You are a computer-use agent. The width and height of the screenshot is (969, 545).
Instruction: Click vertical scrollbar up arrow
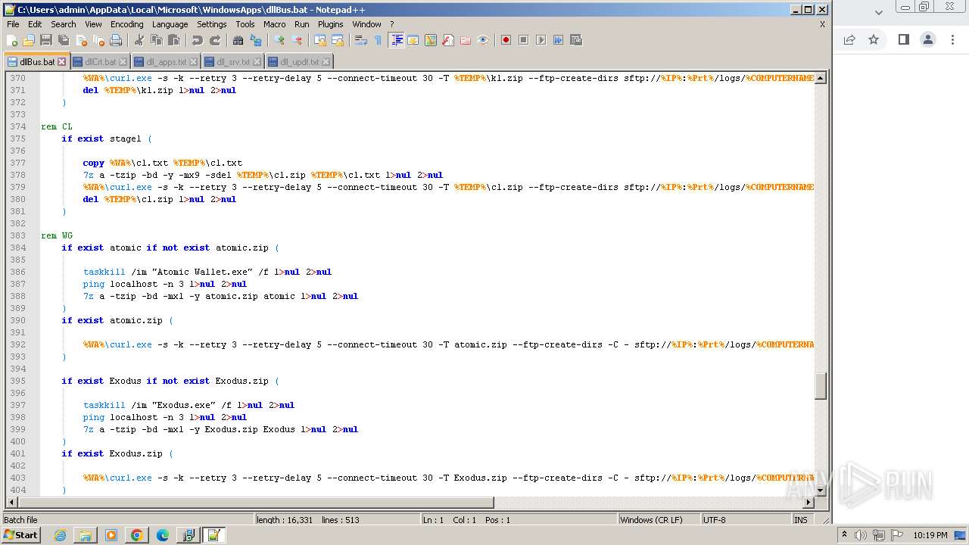tap(820, 78)
